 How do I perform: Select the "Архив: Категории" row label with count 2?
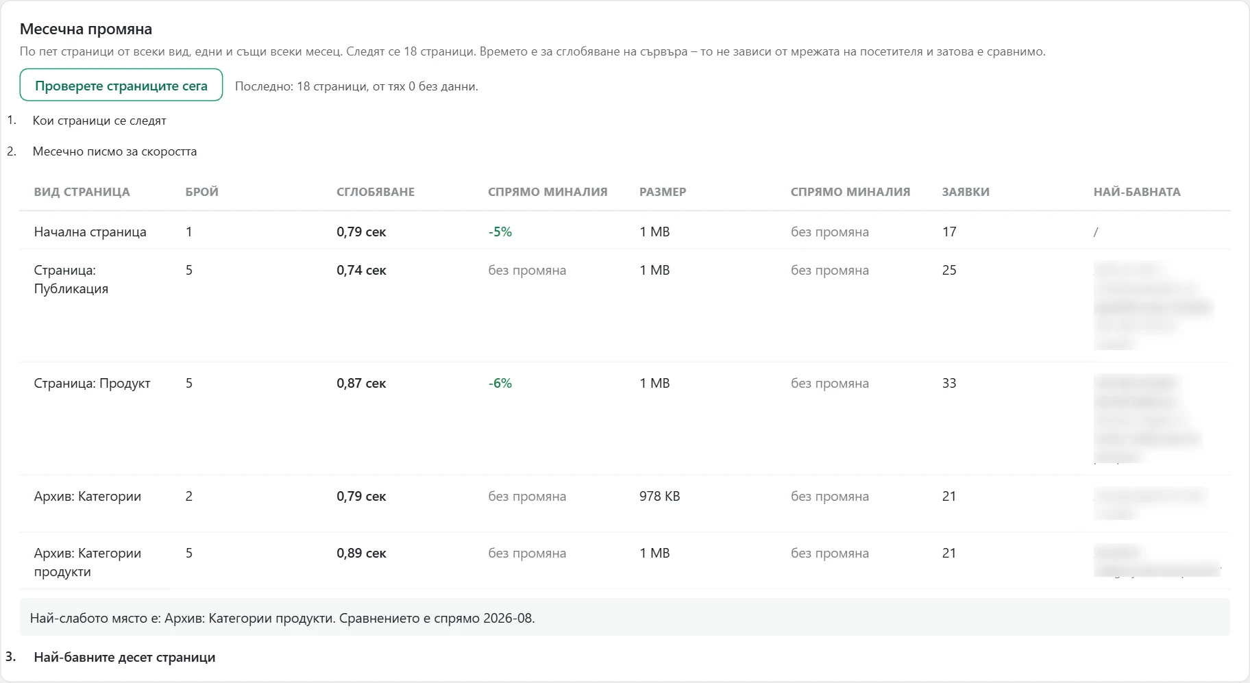coord(88,496)
